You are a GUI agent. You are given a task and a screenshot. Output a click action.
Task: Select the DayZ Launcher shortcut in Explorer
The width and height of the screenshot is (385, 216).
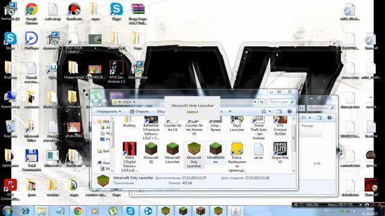[x=237, y=124]
